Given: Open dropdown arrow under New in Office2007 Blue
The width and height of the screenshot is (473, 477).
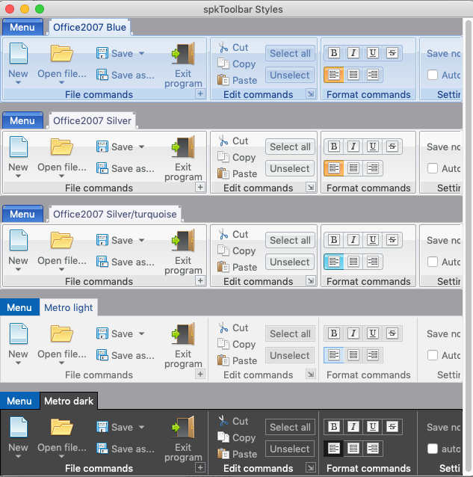Looking at the screenshot, I should 18,82.
